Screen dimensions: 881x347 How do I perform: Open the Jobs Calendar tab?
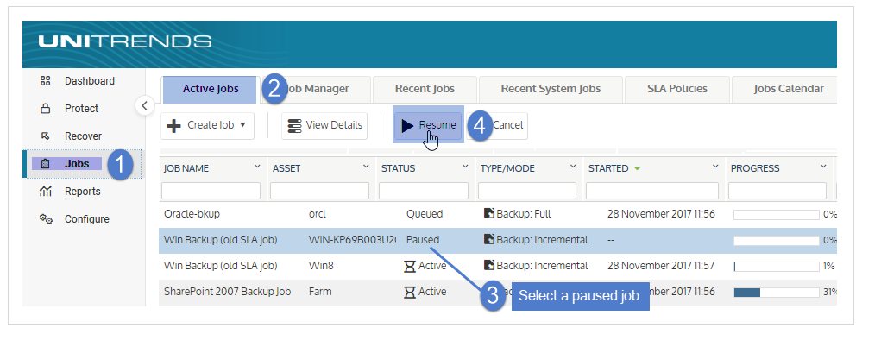tap(784, 89)
